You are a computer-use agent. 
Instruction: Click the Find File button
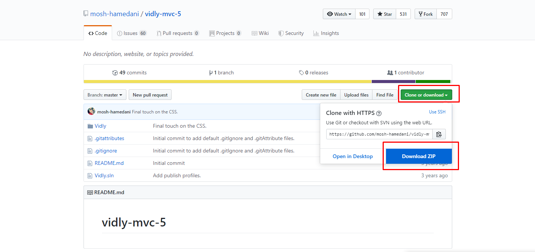tap(385, 95)
